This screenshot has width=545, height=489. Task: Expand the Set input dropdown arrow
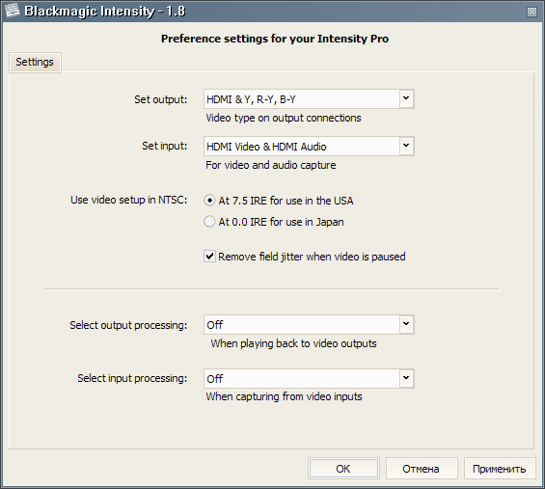point(406,146)
